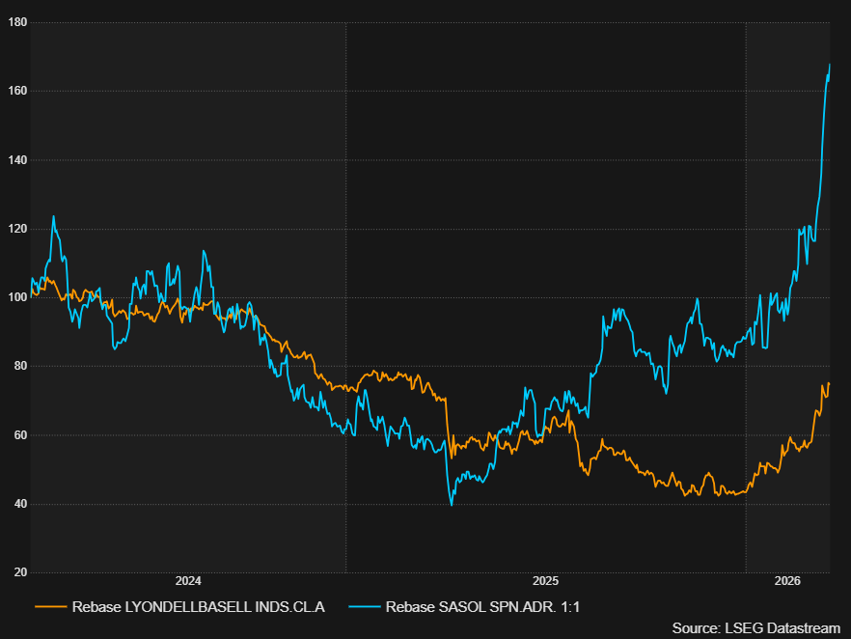
Task: Click the 2024 x-axis label
Action: point(188,581)
